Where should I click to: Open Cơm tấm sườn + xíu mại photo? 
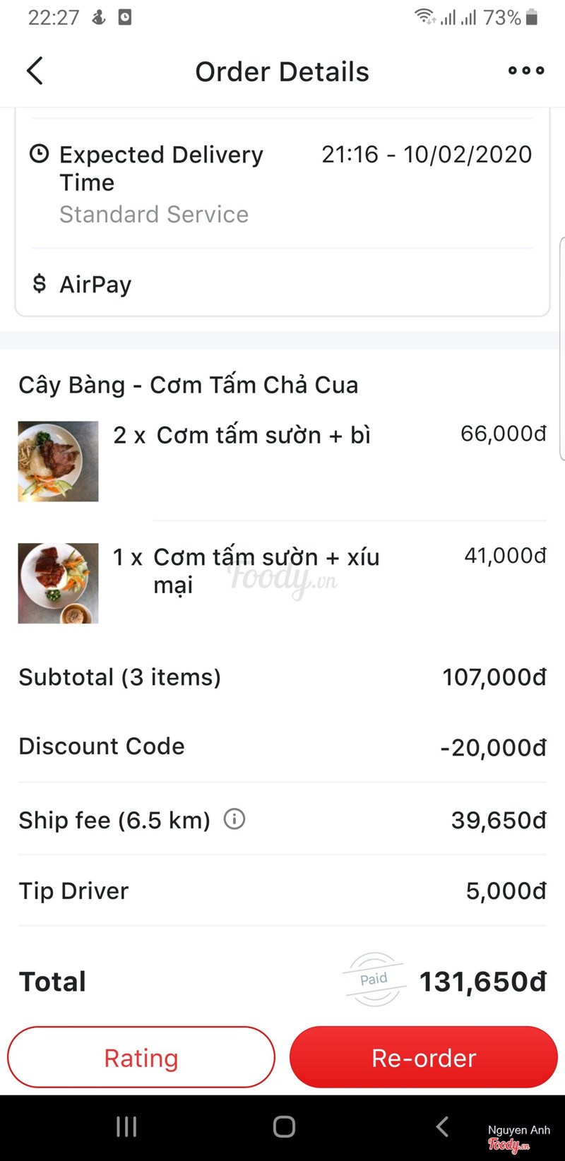tap(58, 583)
